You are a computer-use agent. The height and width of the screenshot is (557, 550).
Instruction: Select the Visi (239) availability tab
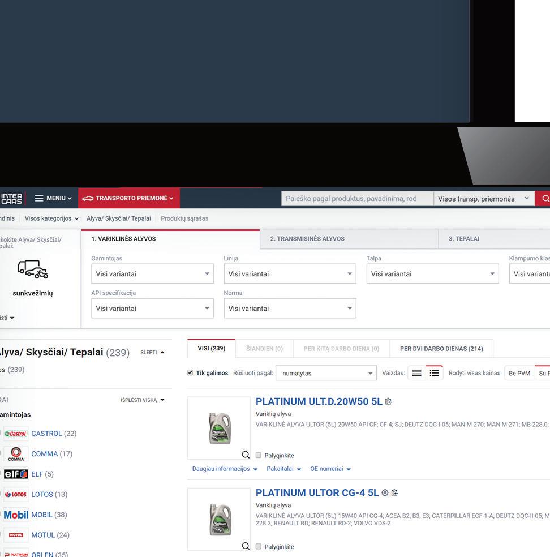211,349
